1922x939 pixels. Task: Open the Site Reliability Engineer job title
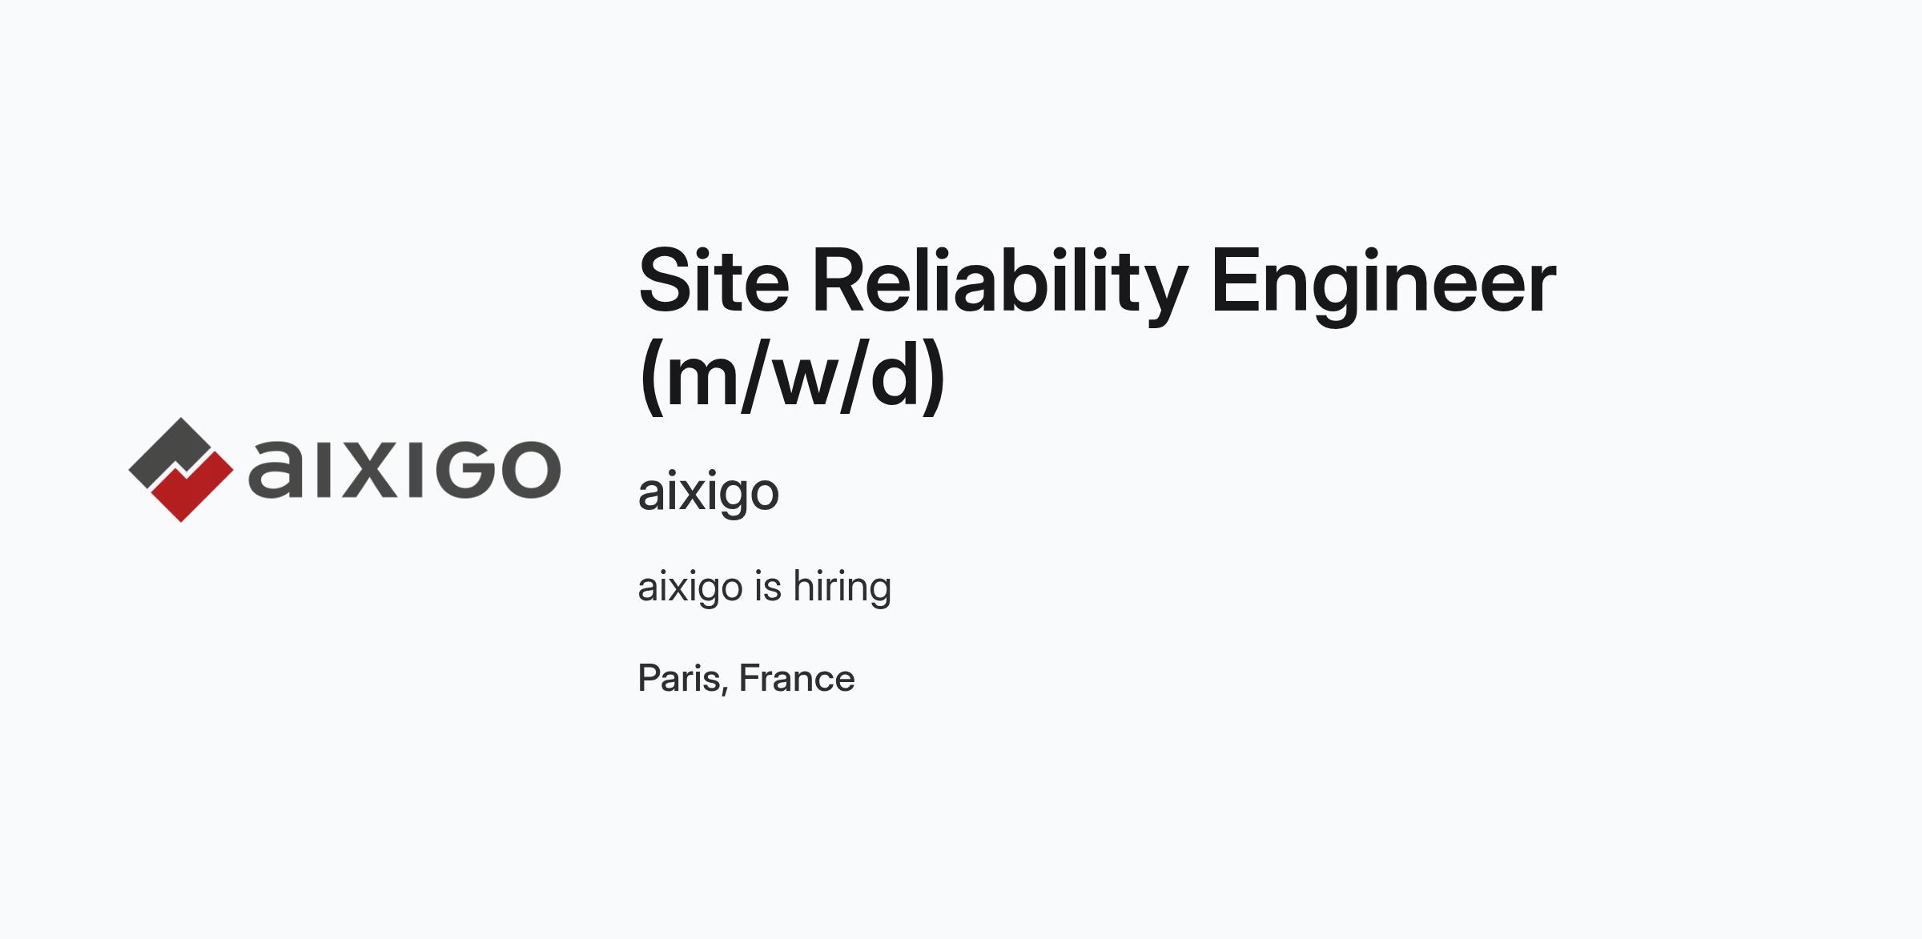(x=1097, y=329)
